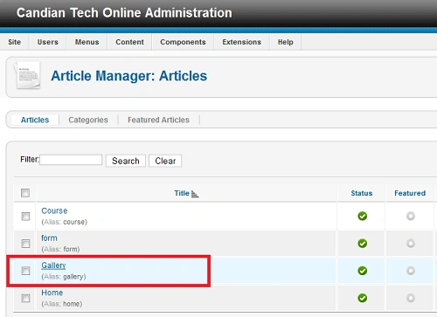Toggle published status of Course article
The image size is (437, 317).
pos(363,217)
